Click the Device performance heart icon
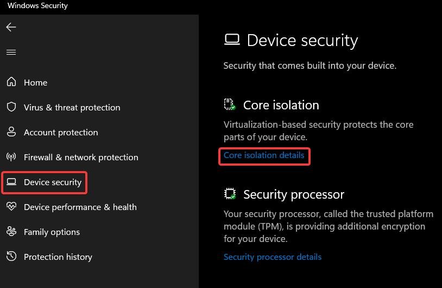The height and width of the screenshot is (288, 442). (11, 206)
